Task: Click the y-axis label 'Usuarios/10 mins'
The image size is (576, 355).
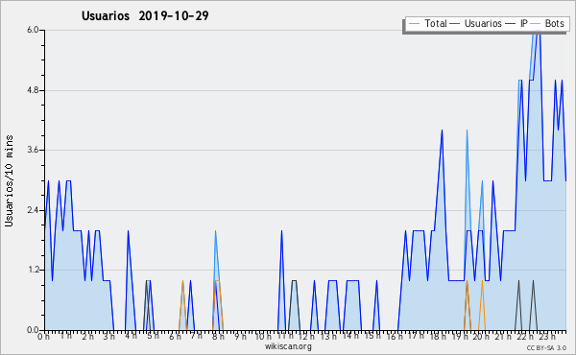Action: point(9,180)
